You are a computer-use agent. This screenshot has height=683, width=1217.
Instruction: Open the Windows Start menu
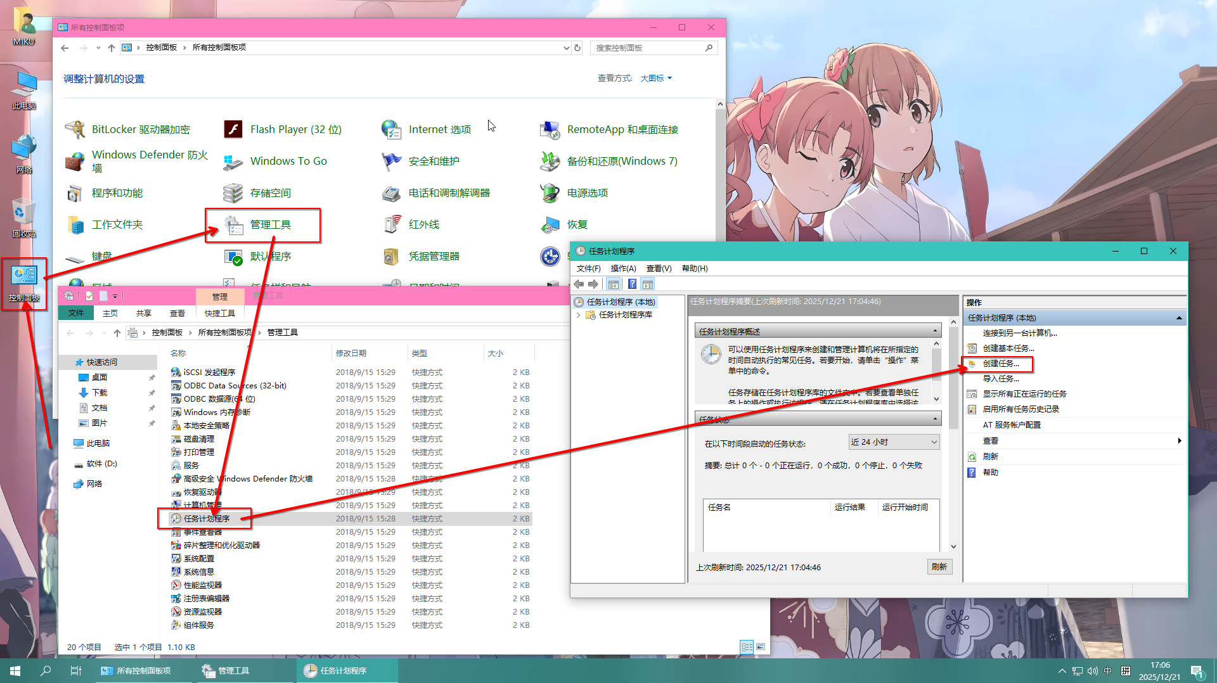14,670
